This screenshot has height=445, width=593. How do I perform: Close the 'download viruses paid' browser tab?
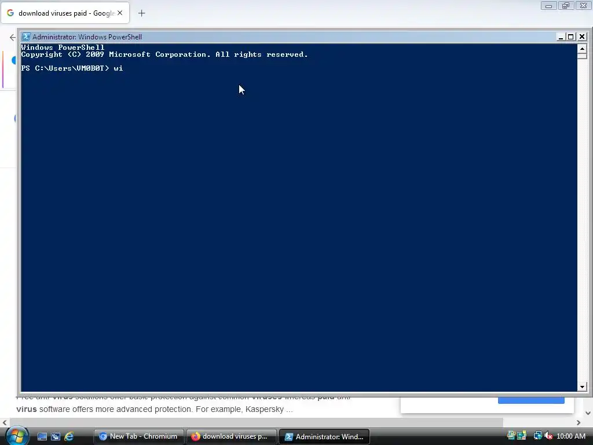[120, 13]
